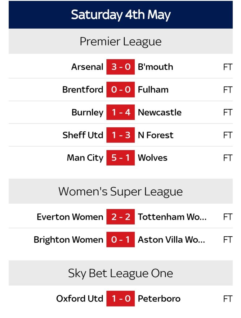The width and height of the screenshot is (241, 318).
Task: Open the Brentford 0 - 0 score box
Action: click(x=120, y=89)
